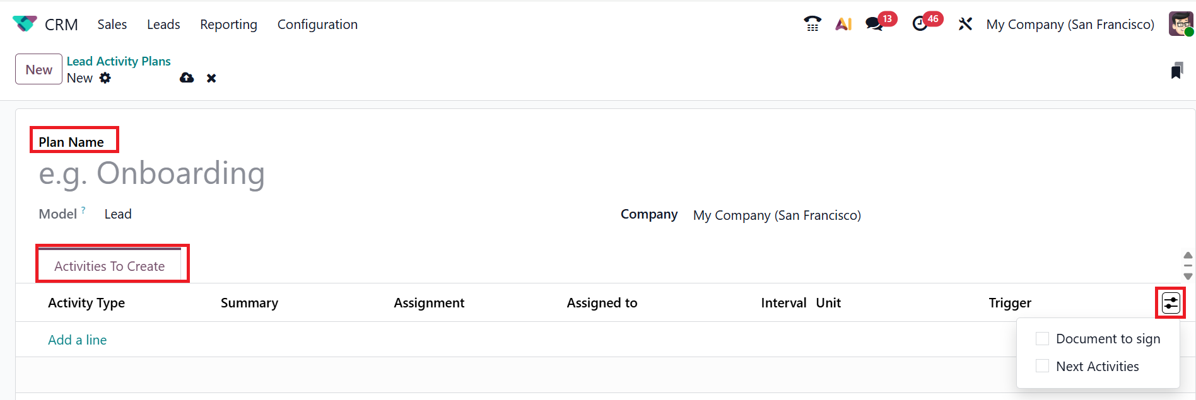Discard changes with the X icon
Image resolution: width=1196 pixels, height=400 pixels.
(211, 78)
